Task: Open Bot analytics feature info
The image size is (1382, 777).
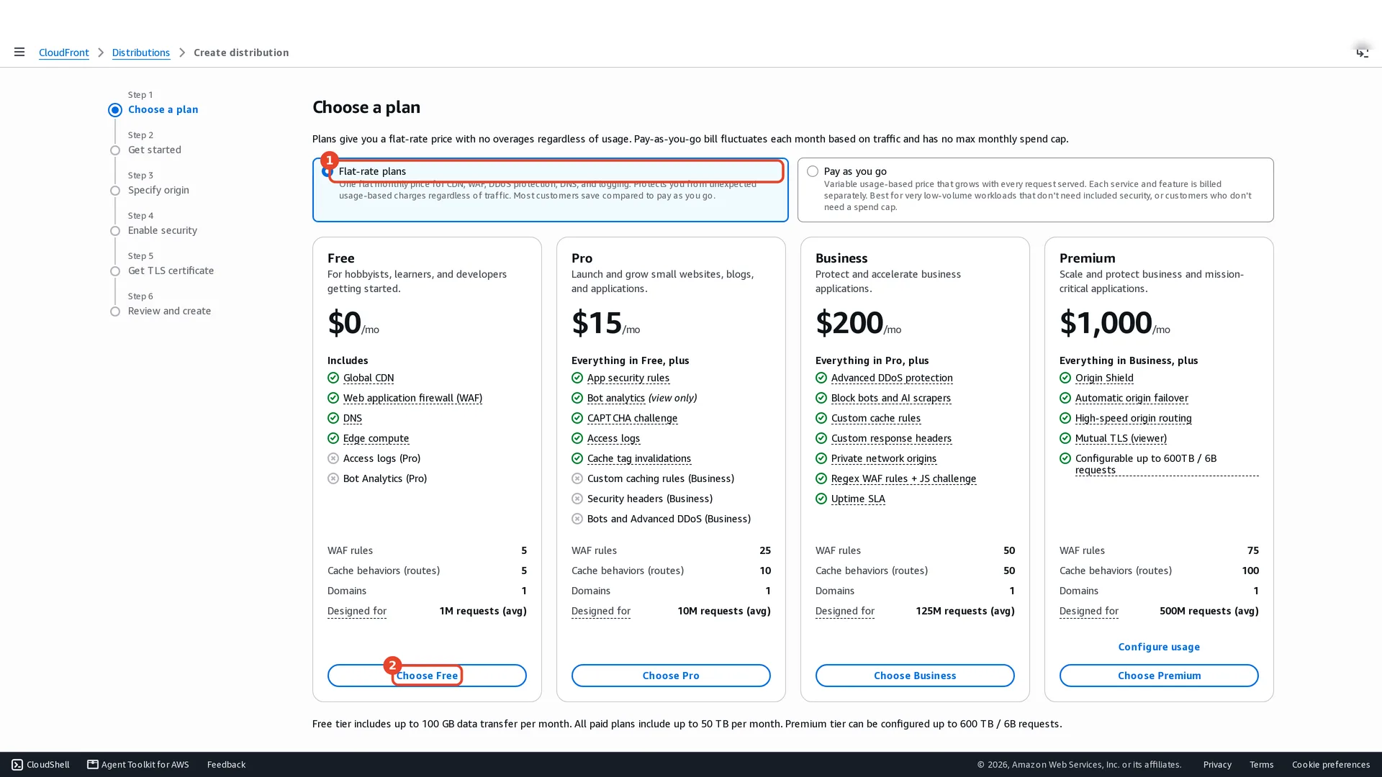Action: click(x=616, y=398)
